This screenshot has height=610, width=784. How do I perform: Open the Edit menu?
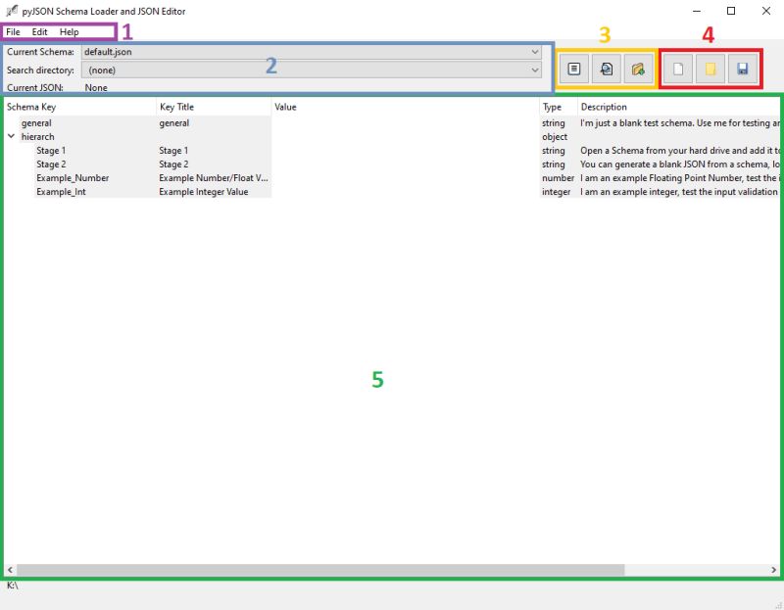coord(38,30)
